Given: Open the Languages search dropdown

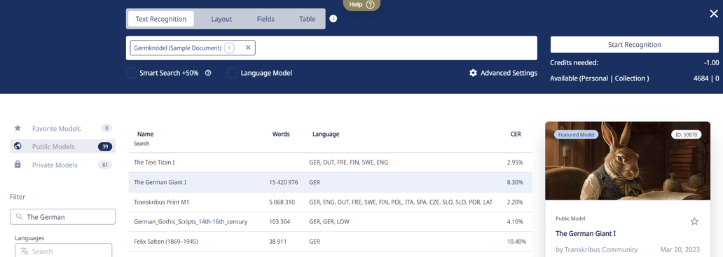Looking at the screenshot, I should [63, 251].
